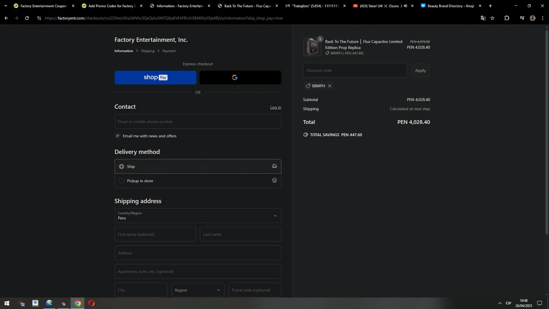Open the Chrome three-dot menu
The height and width of the screenshot is (309, 549).
point(543,18)
